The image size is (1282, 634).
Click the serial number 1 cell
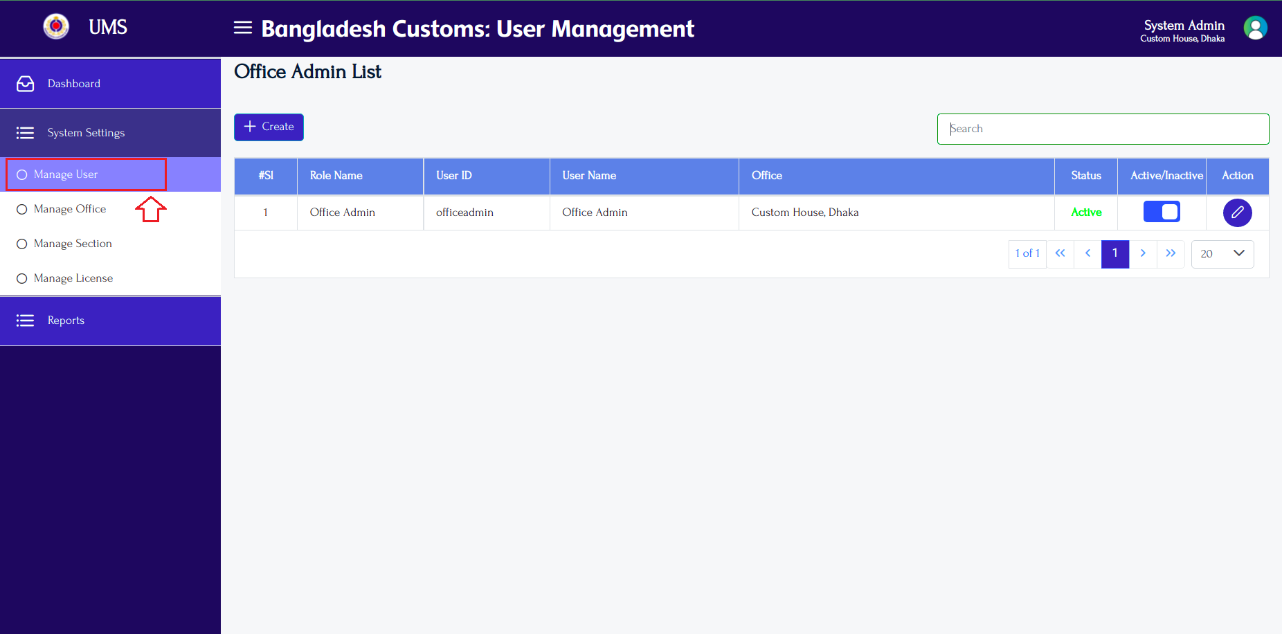pyautogui.click(x=265, y=212)
